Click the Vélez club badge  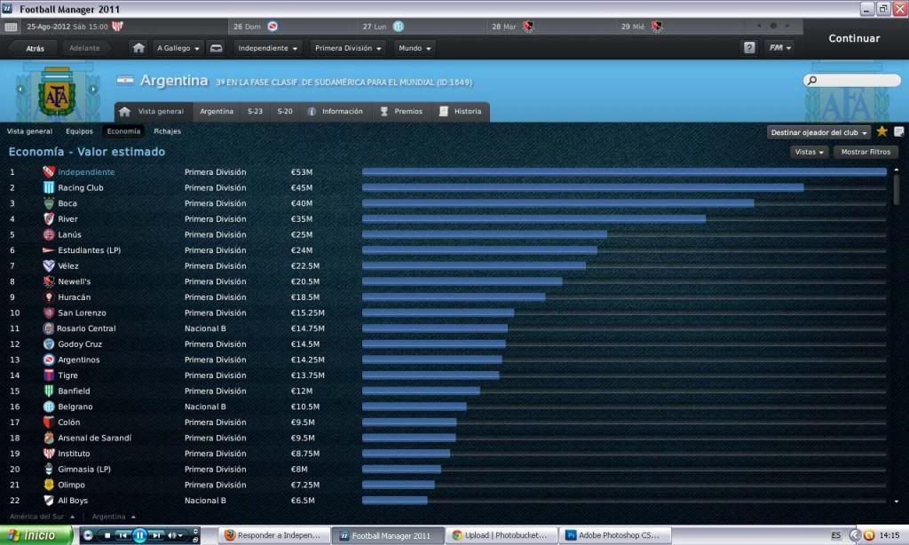coord(49,266)
